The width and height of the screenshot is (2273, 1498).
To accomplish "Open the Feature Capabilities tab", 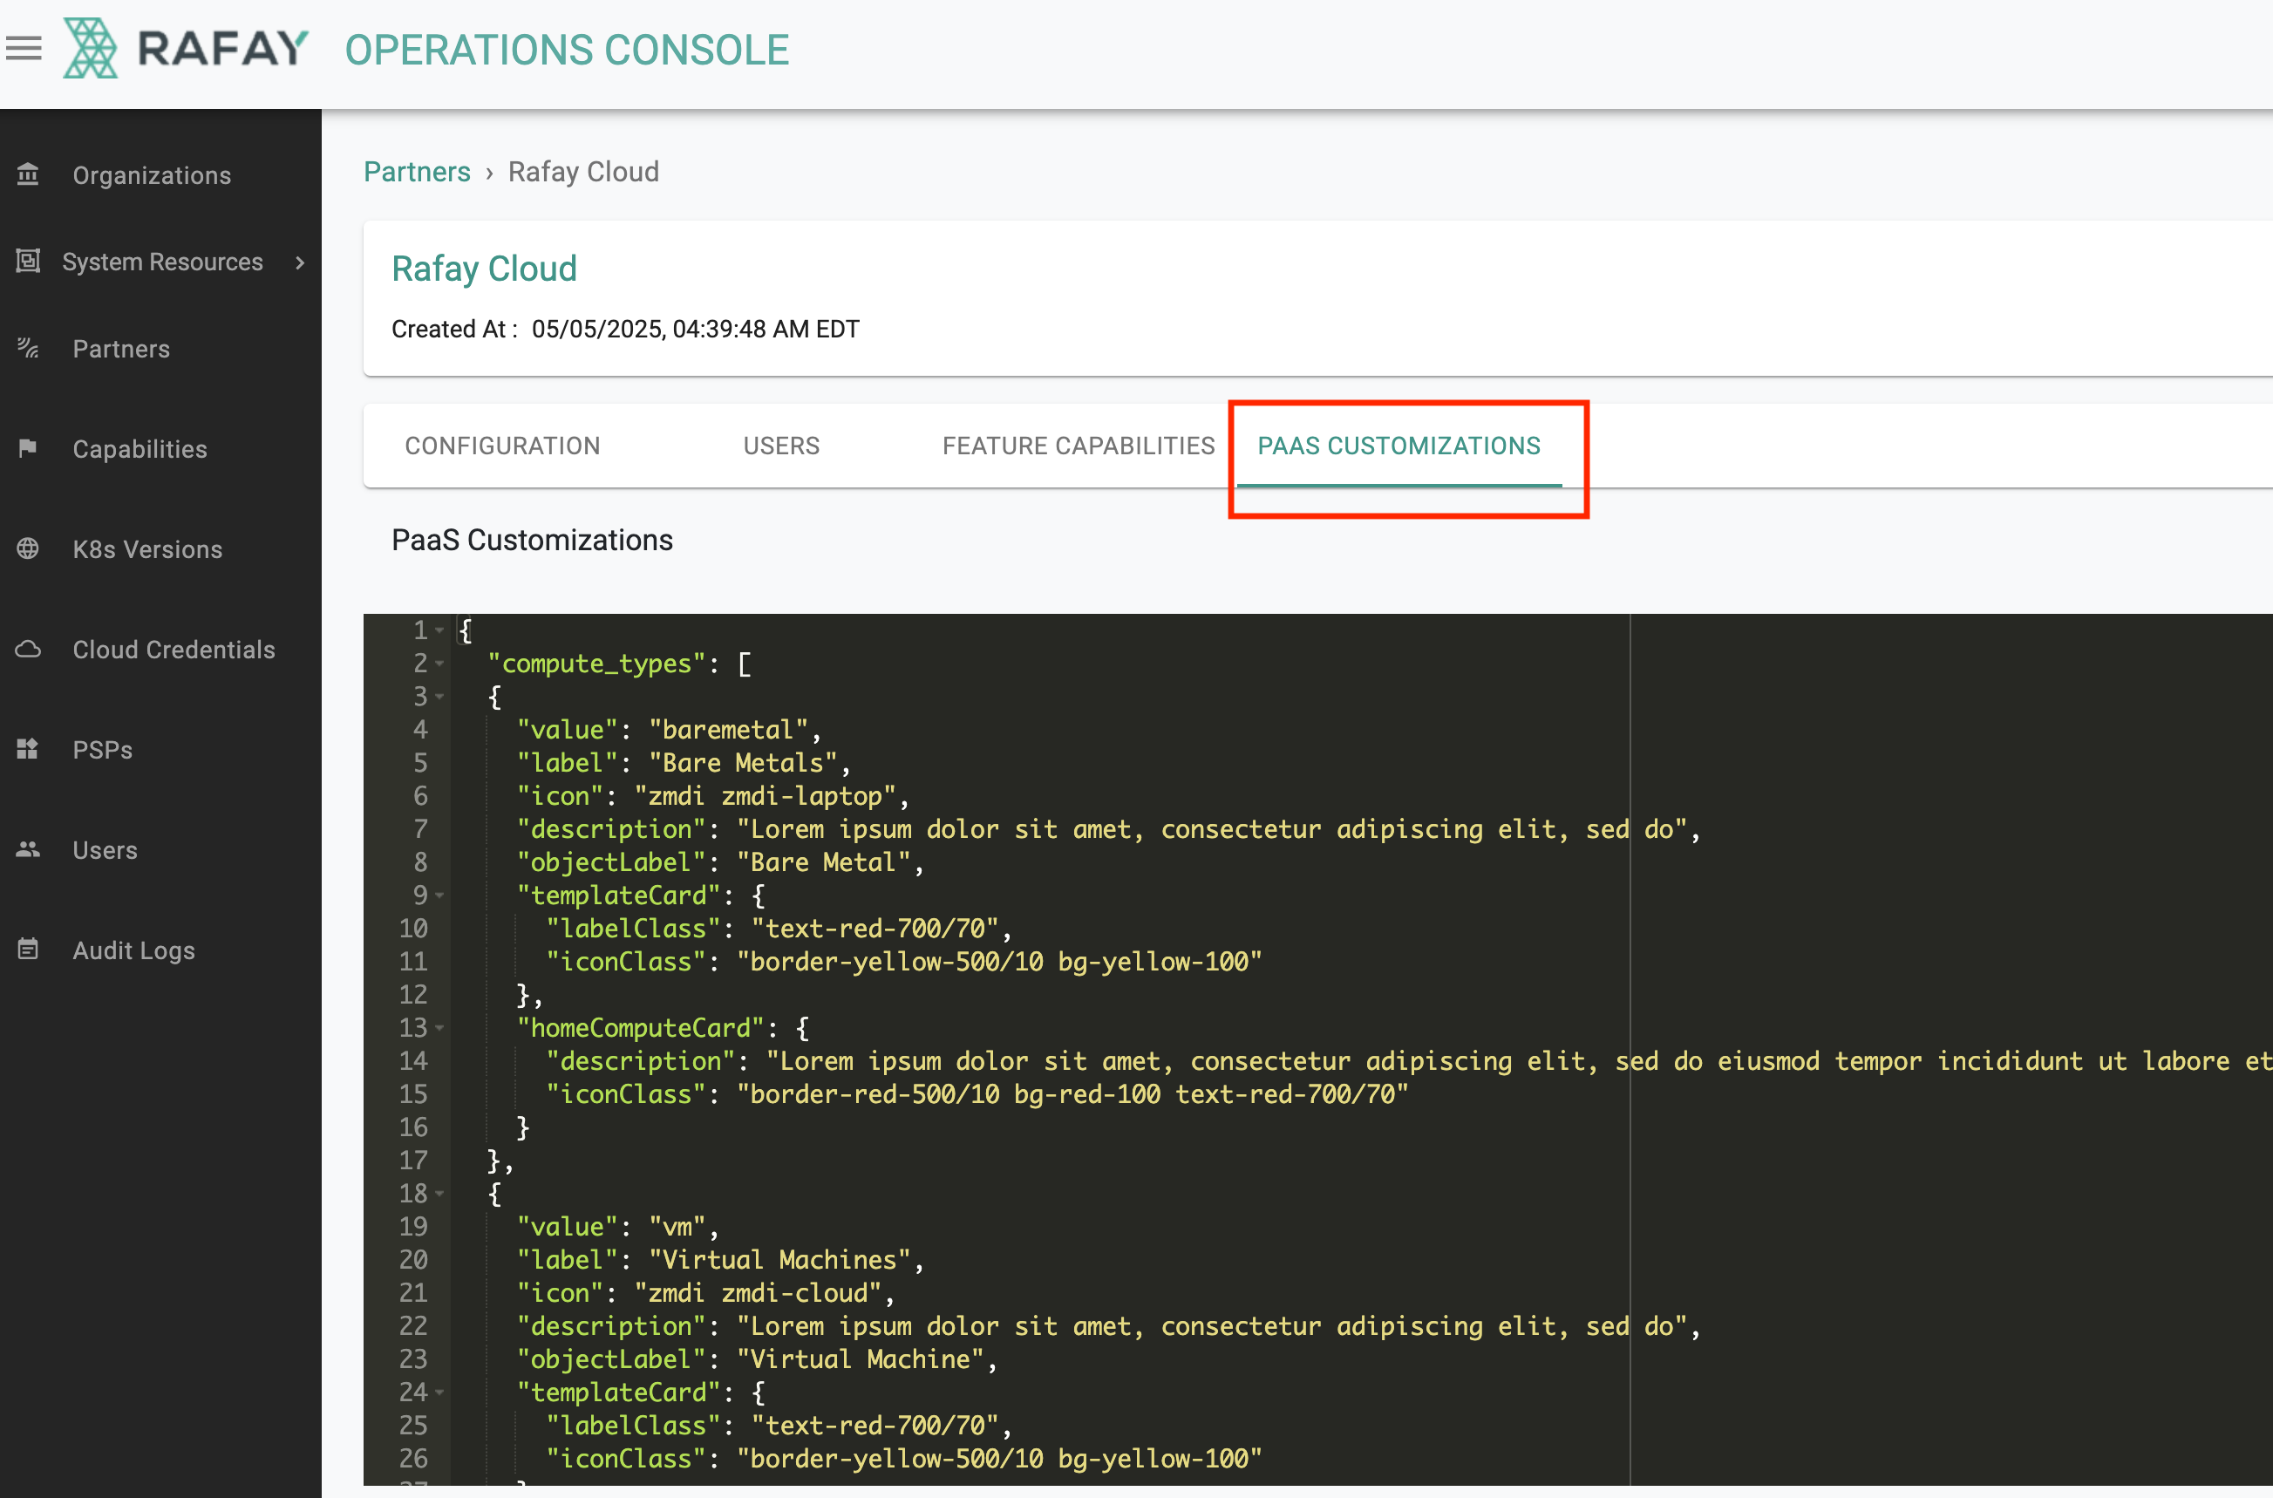I will 1079,446.
